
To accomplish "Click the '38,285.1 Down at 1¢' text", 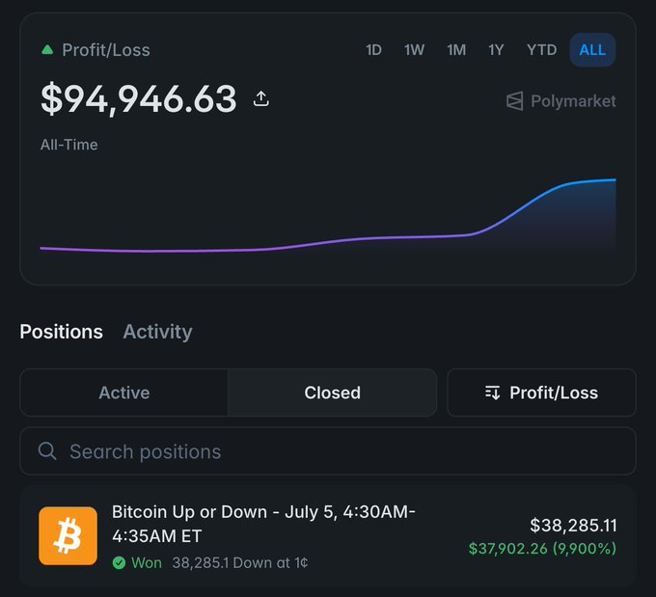I will click(x=239, y=562).
